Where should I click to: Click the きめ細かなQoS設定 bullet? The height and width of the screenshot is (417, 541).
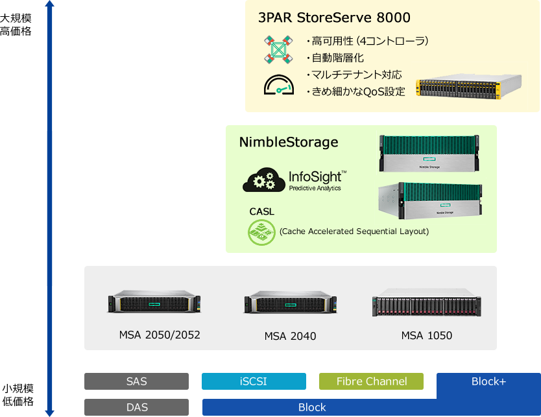click(x=355, y=91)
